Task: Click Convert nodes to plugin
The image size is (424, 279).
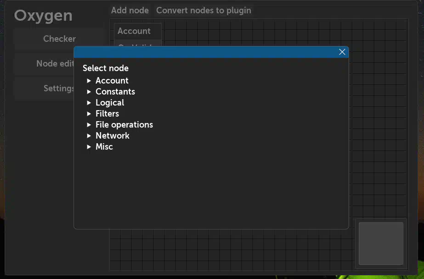Action: pos(204,10)
